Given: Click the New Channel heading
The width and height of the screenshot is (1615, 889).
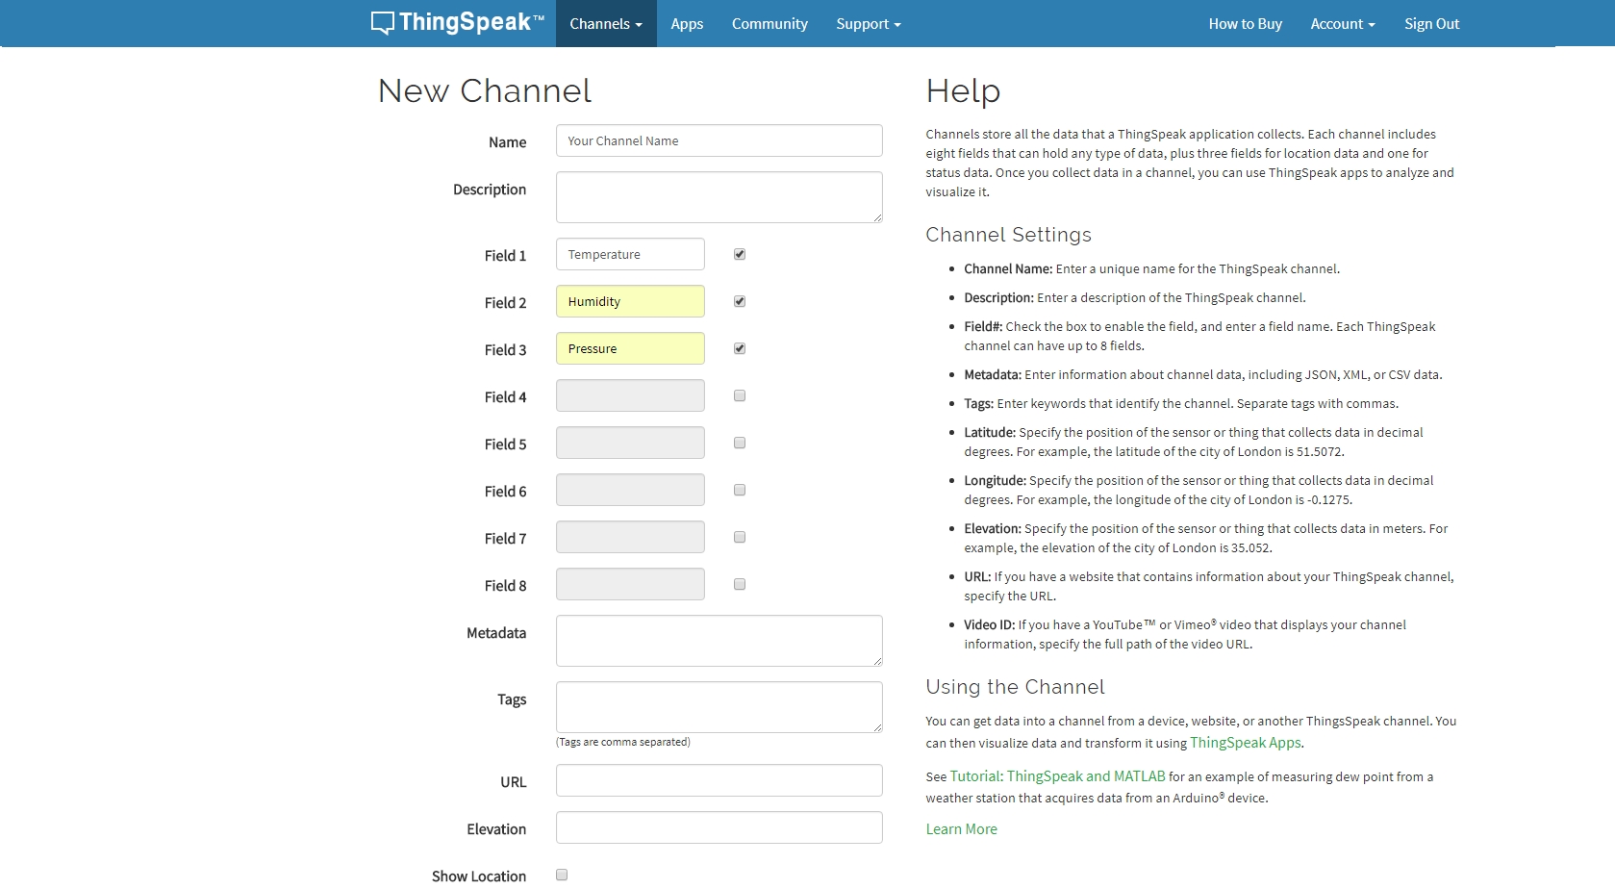Looking at the screenshot, I should [x=484, y=90].
